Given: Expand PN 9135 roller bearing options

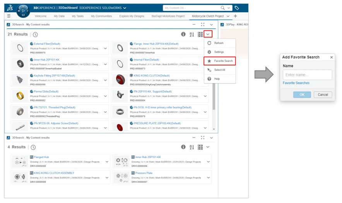Looking at the screenshot, I should pyautogui.click(x=205, y=112).
